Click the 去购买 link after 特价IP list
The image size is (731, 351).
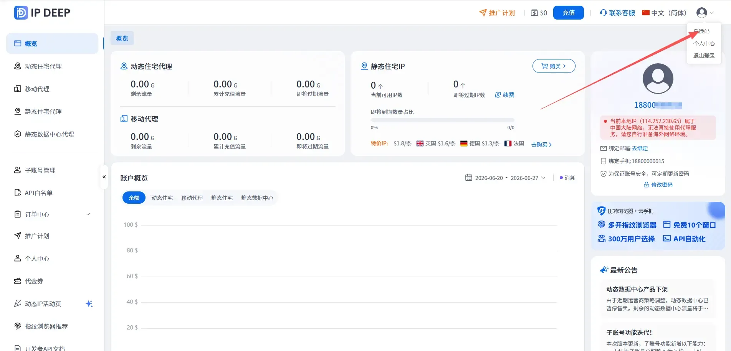pos(541,144)
